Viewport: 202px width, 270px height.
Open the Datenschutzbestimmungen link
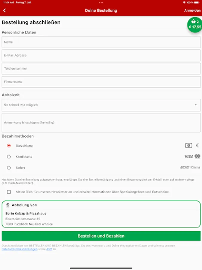pyautogui.click(x=19, y=249)
